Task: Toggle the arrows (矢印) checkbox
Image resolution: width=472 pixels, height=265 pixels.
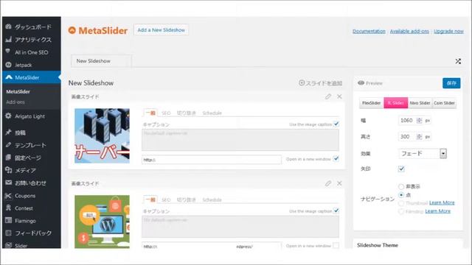Action: [401, 169]
